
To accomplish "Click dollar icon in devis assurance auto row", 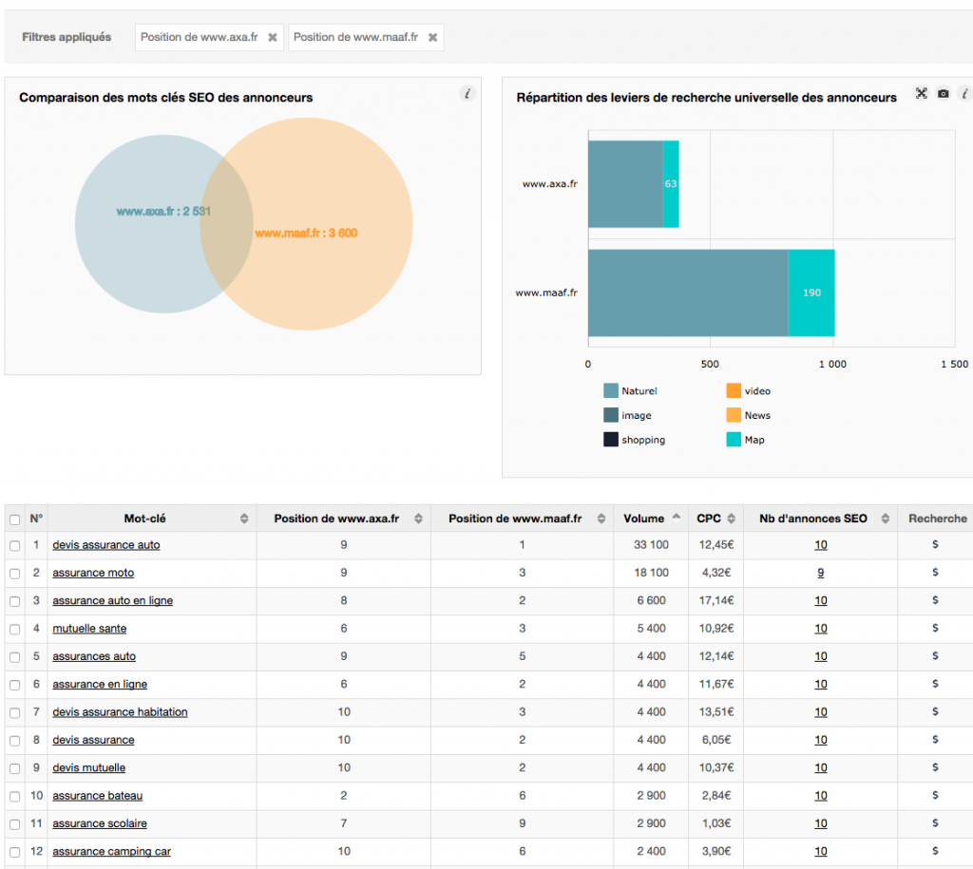I will pos(935,544).
